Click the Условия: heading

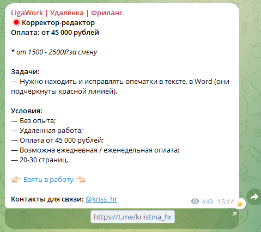tap(27, 111)
